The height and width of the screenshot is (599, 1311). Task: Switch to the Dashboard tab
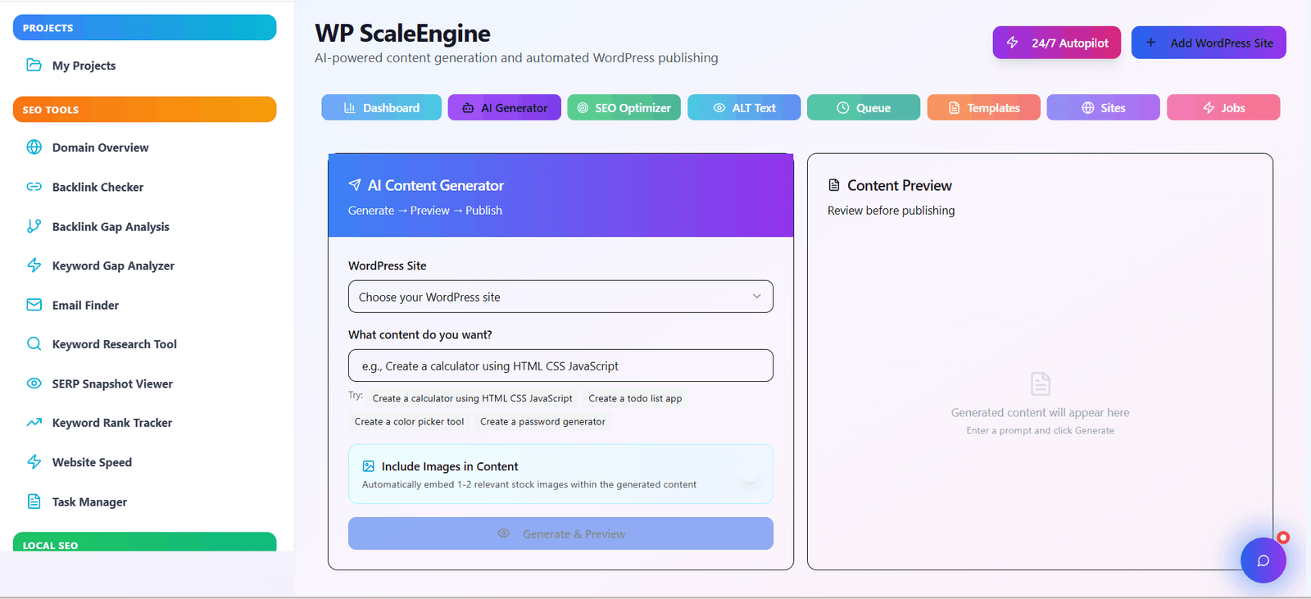point(381,107)
